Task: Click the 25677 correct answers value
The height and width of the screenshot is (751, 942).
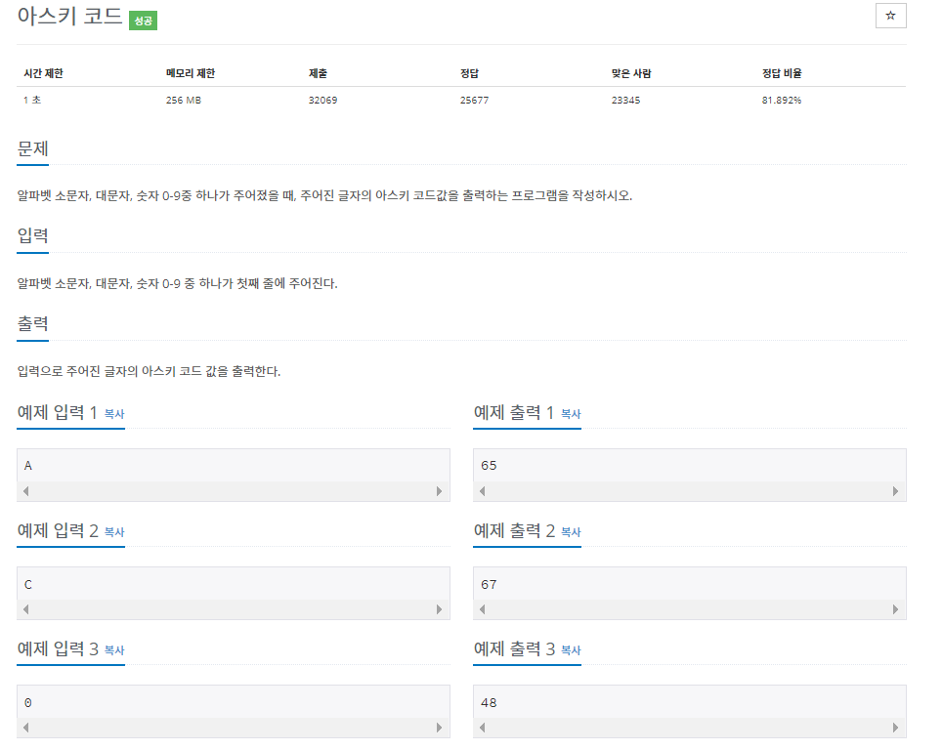Action: (x=474, y=101)
